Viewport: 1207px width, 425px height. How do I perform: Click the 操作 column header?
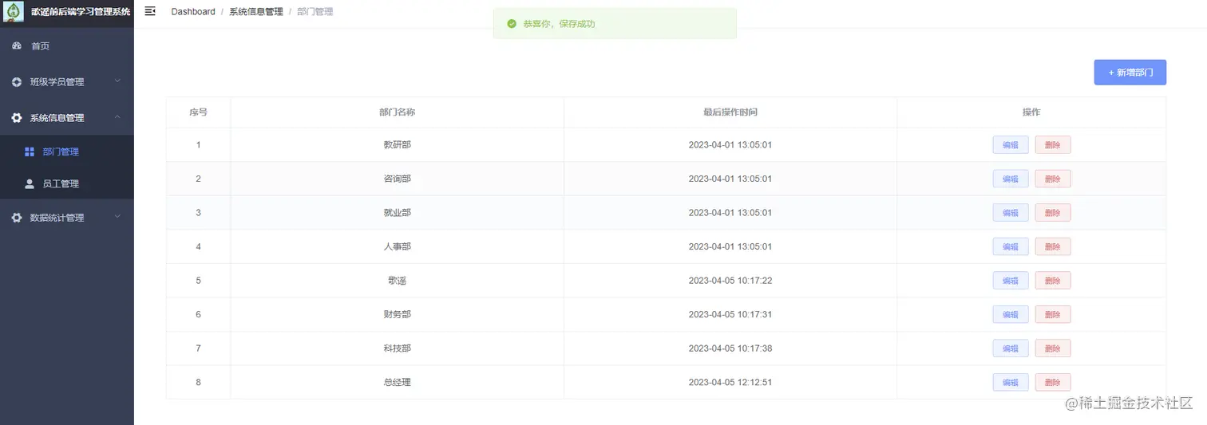[x=1031, y=112]
